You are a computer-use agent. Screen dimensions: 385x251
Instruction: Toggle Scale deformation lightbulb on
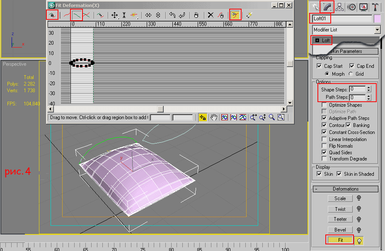359,198
